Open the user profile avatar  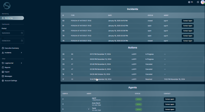coord(203,2)
